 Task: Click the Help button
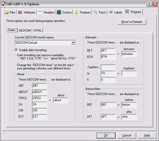tap(147, 136)
